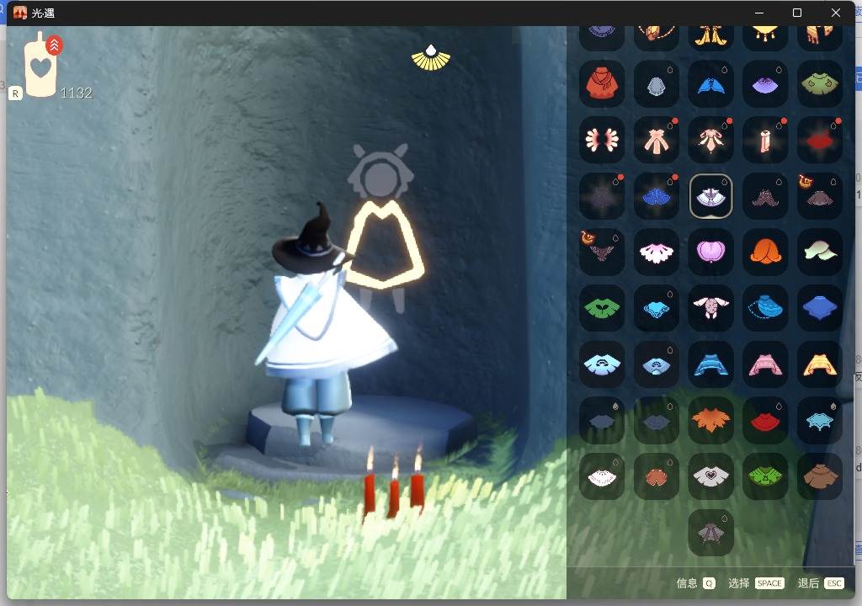Click the 选择 SPACE select button
The width and height of the screenshot is (862, 606).
click(756, 583)
